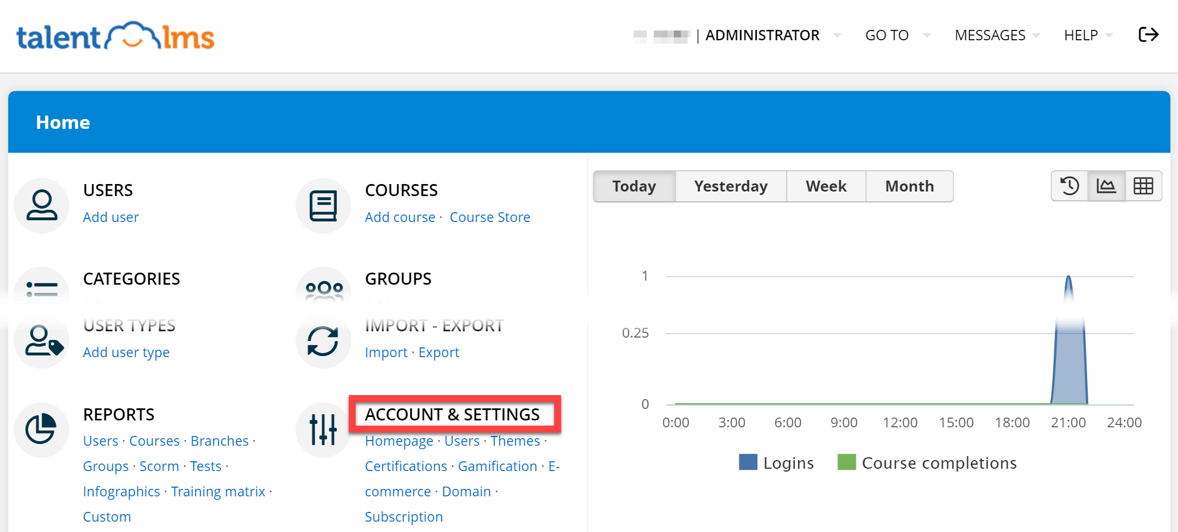Open Gamification settings link

pos(497,466)
